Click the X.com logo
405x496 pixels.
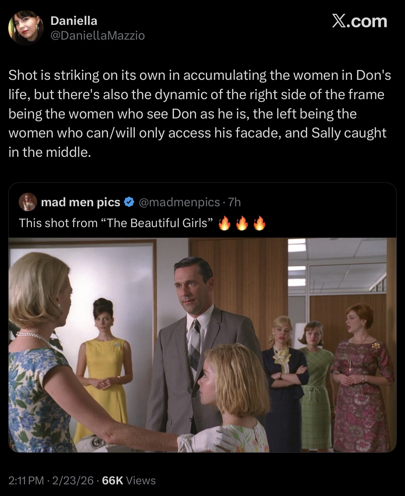(x=359, y=22)
